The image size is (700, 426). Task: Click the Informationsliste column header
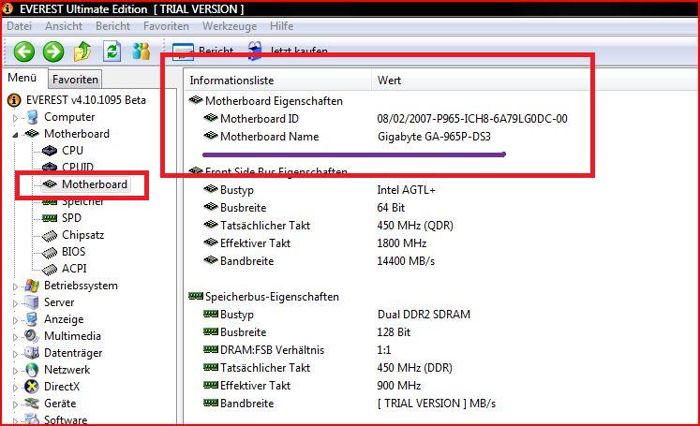click(x=277, y=81)
